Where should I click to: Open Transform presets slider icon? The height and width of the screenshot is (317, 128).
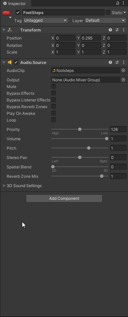click(117, 30)
